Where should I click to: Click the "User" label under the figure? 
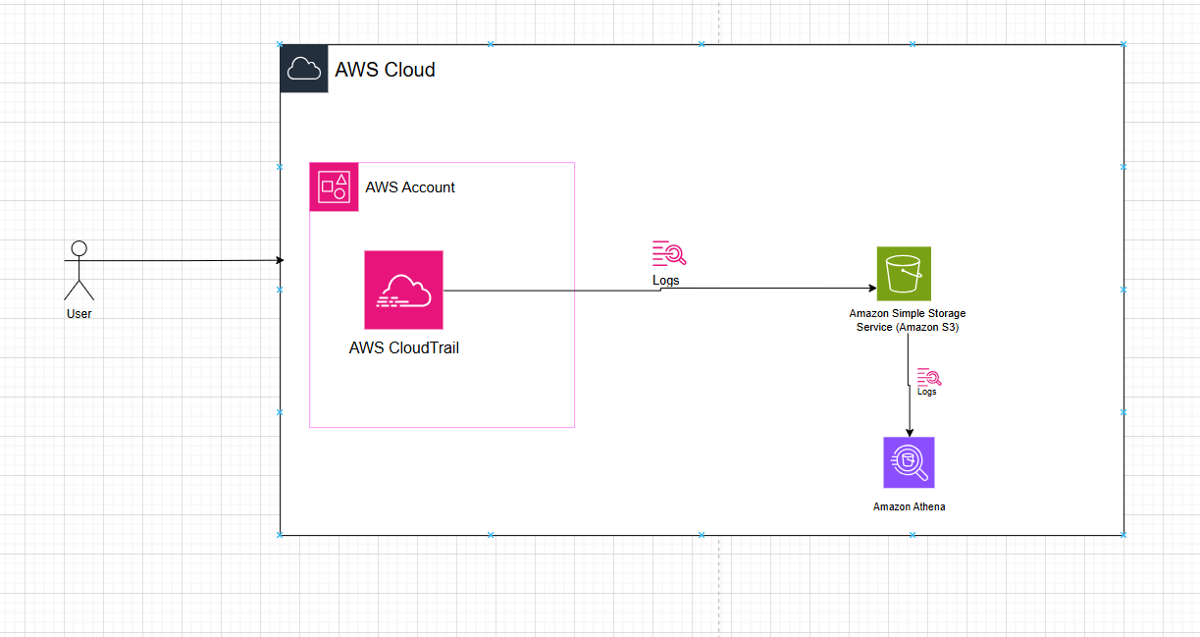[x=78, y=314]
